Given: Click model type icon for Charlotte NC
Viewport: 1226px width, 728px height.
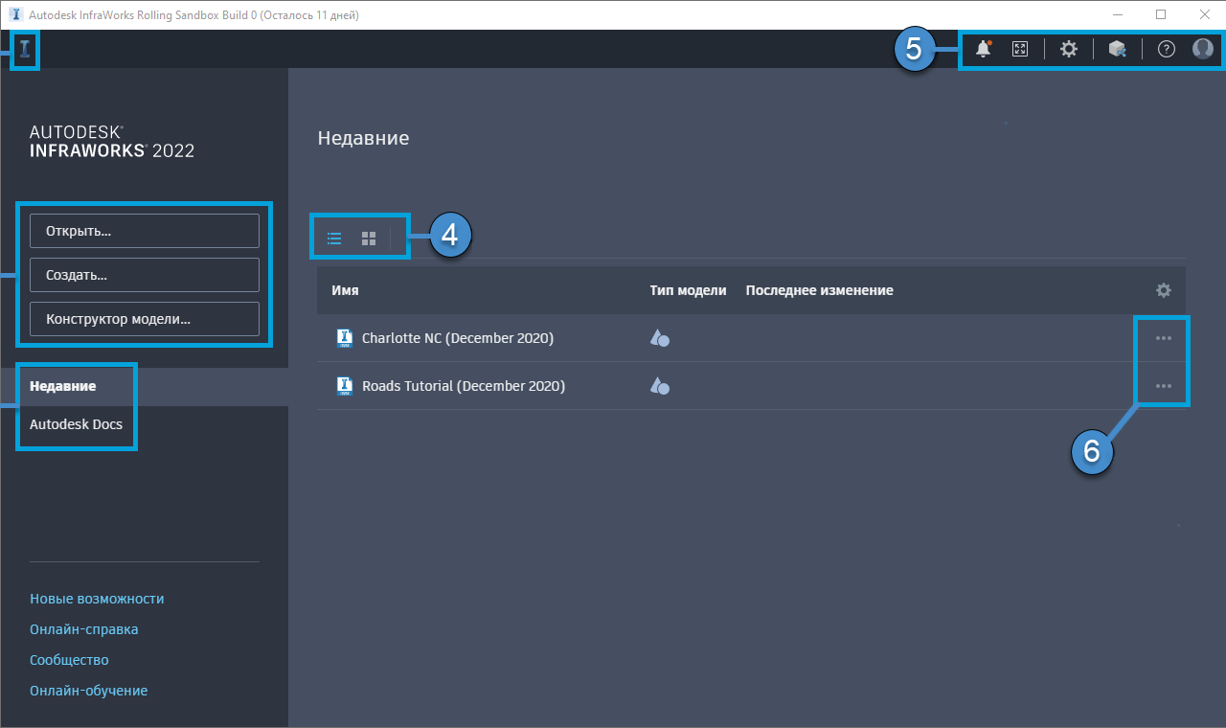Looking at the screenshot, I should coord(660,338).
